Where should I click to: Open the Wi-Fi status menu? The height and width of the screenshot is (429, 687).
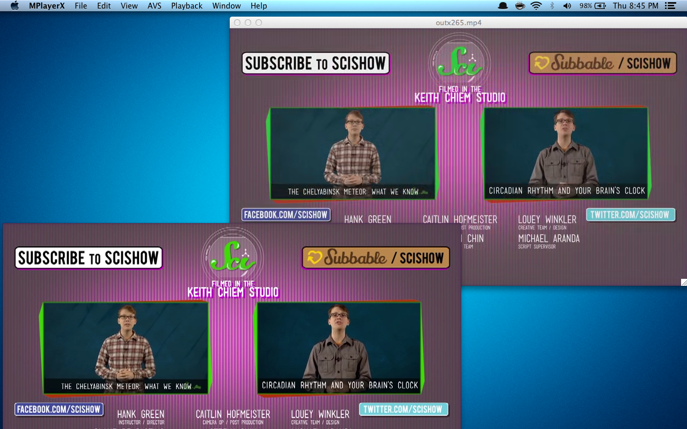click(x=536, y=6)
